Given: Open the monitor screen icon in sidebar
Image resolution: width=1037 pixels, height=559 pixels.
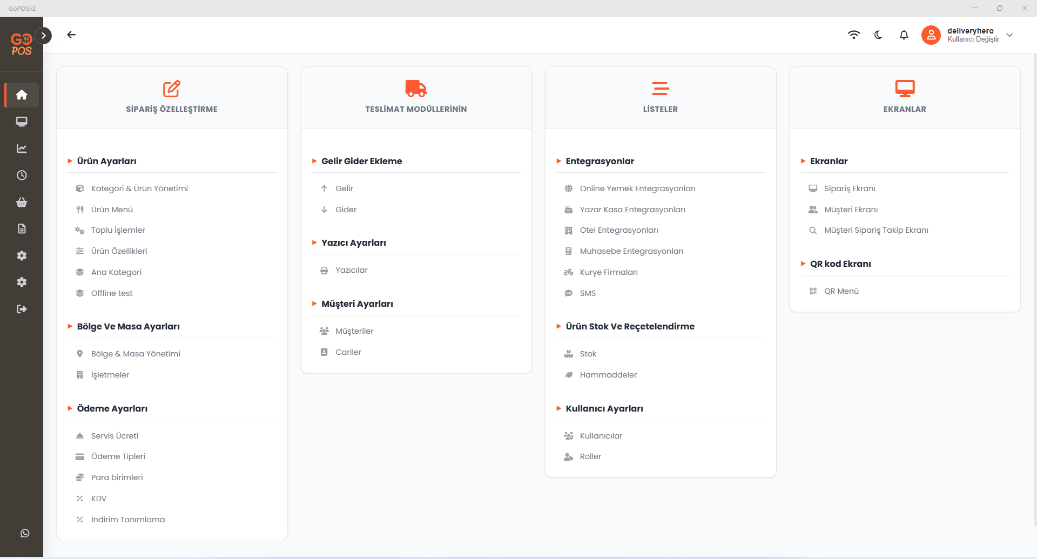Looking at the screenshot, I should tap(22, 122).
